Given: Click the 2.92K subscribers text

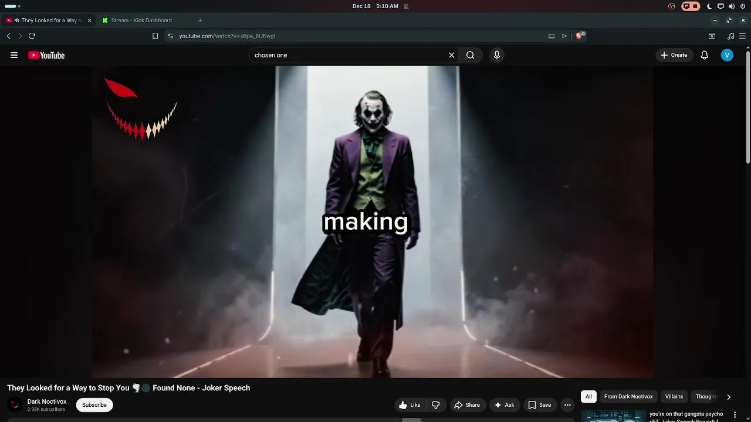Looking at the screenshot, I should [46, 409].
